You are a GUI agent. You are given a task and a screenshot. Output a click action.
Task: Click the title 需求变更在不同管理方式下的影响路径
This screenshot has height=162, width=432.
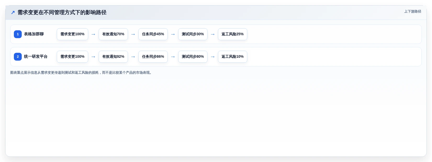tap(62, 13)
